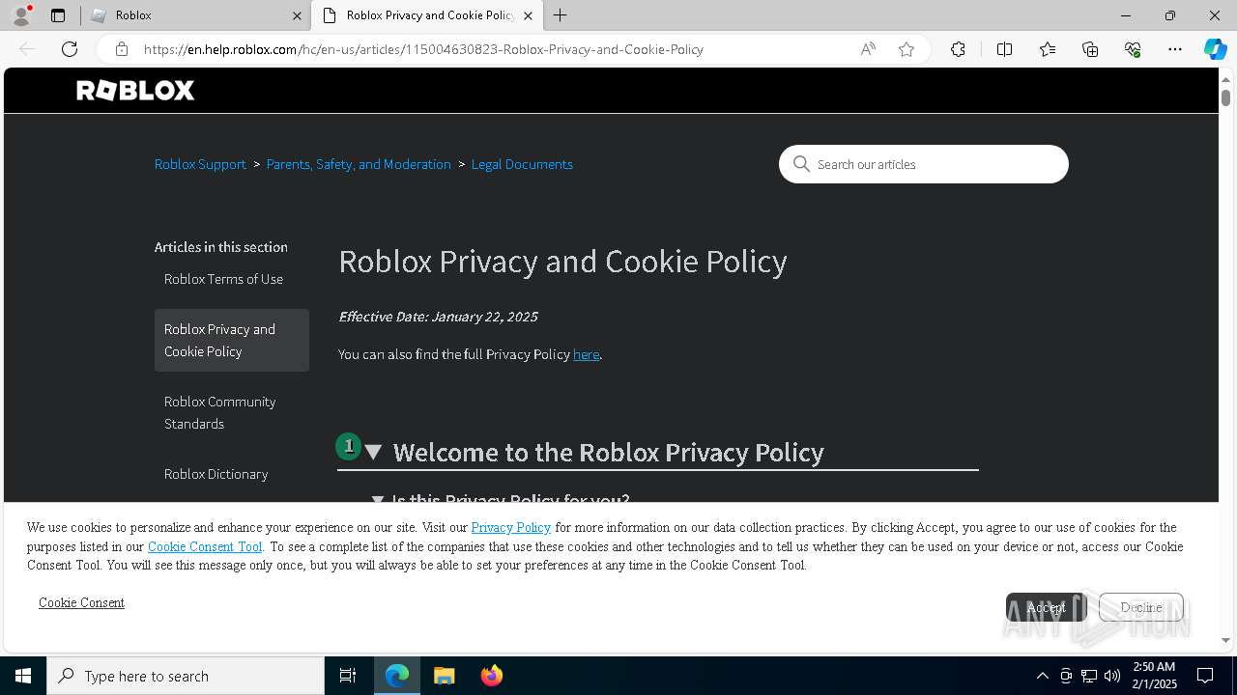
Task: Select the Roblox Privacy and Cookie Policy tab
Action: (427, 15)
